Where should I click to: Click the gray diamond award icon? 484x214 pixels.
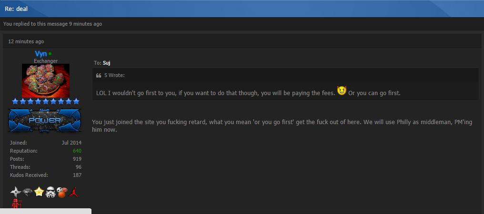click(x=28, y=193)
